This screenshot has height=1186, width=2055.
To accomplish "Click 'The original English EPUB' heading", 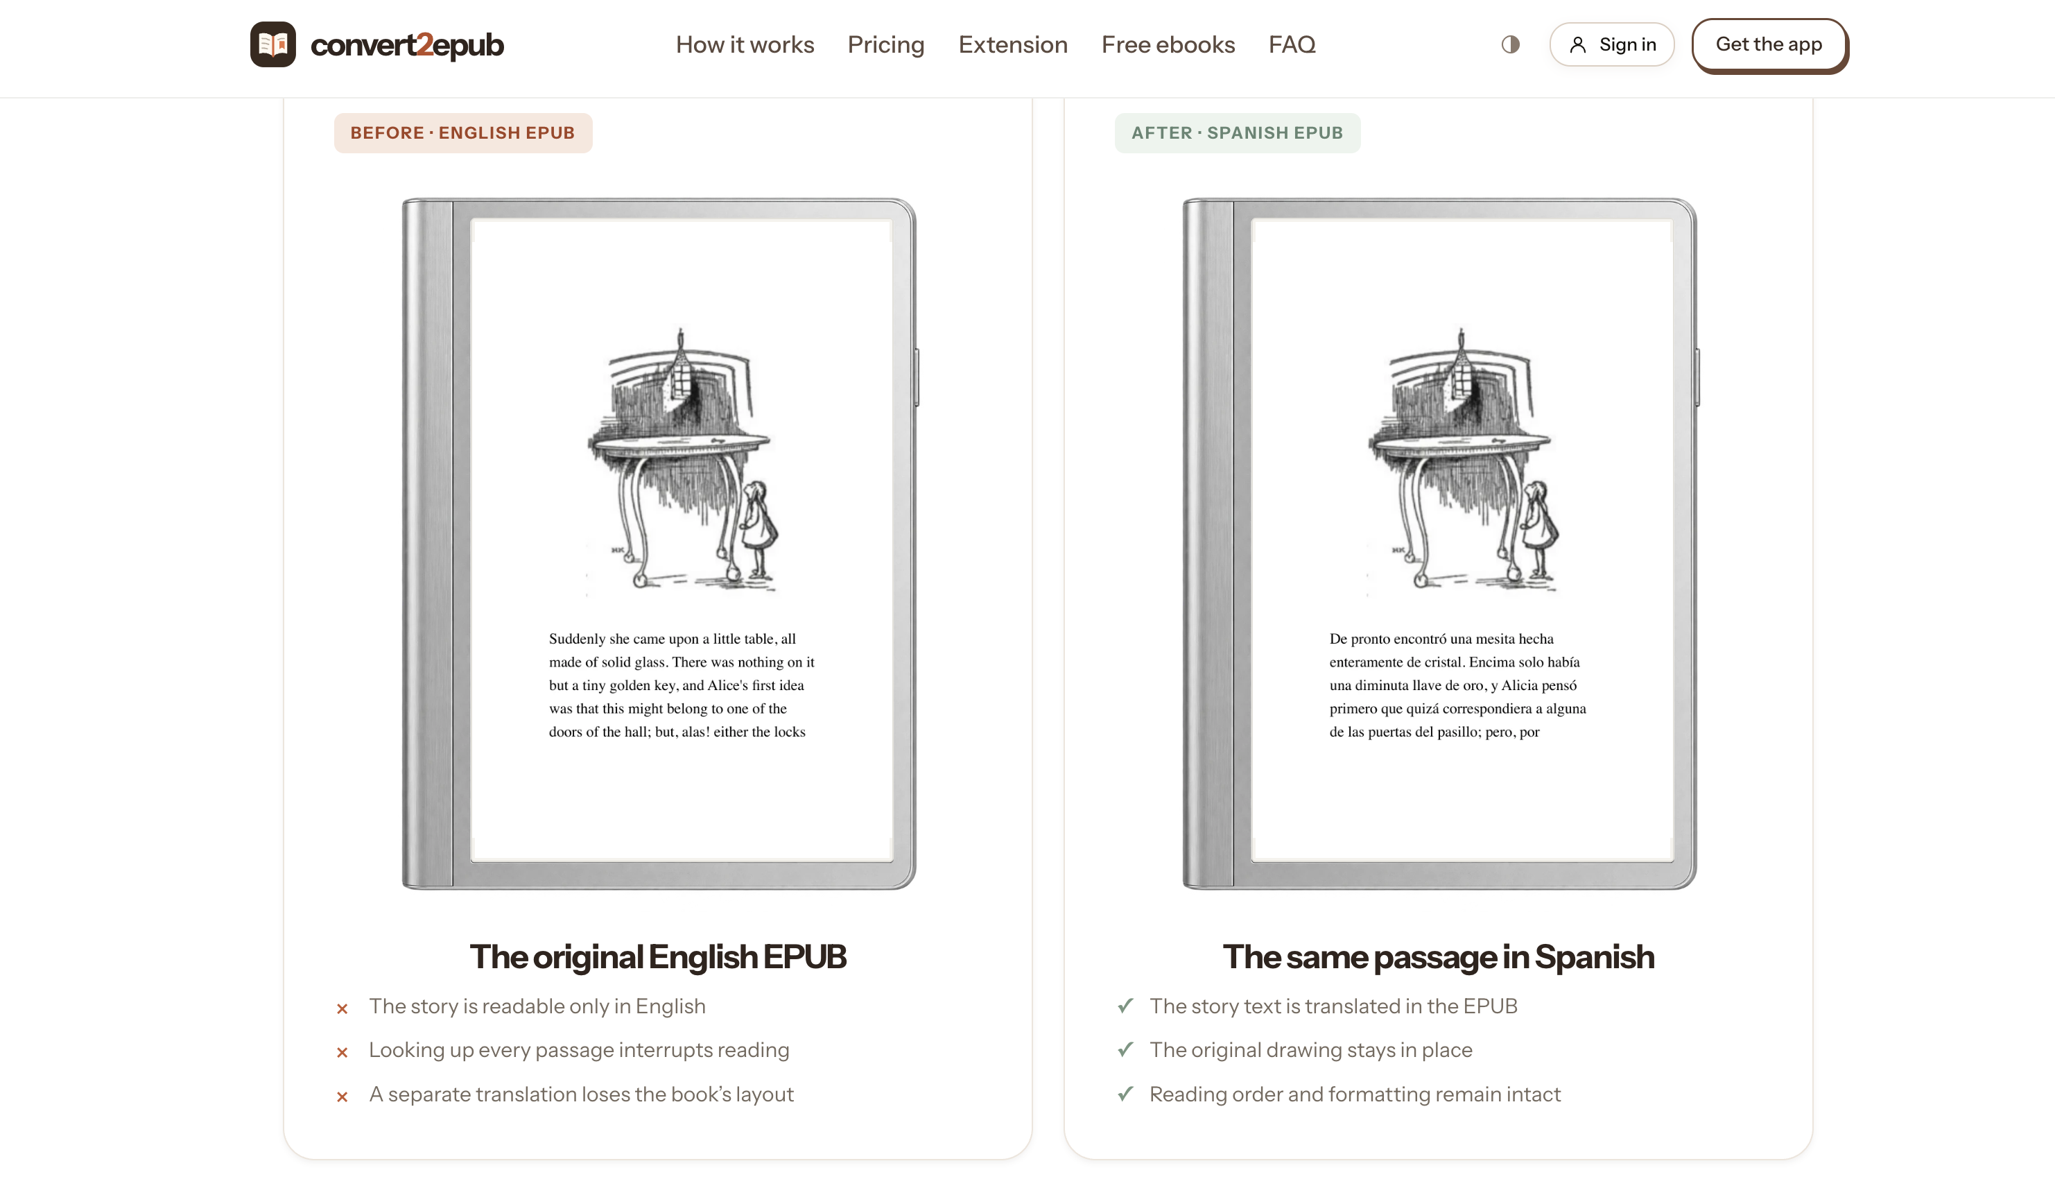I will pos(658,956).
